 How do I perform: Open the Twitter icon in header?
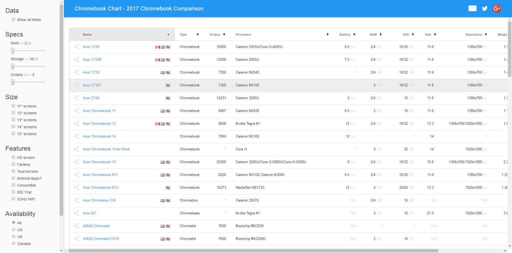click(484, 9)
